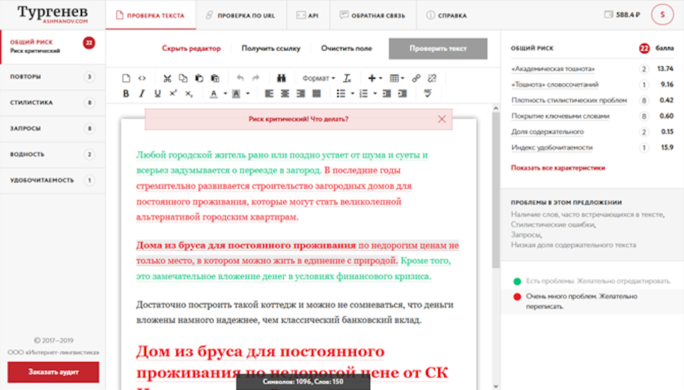The height and width of the screenshot is (390, 684).
Task: Click the Очистить поле link
Action: click(347, 48)
